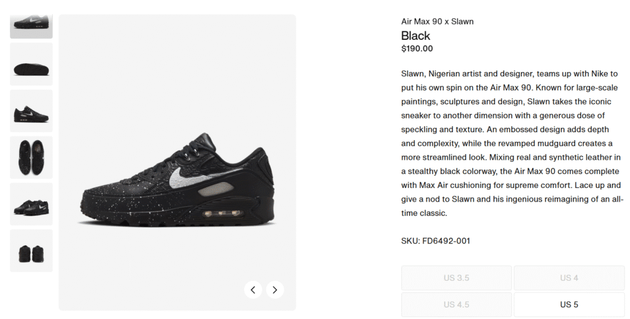630x319 pixels.
Task: Advance to the next product image arrow
Action: tap(275, 289)
